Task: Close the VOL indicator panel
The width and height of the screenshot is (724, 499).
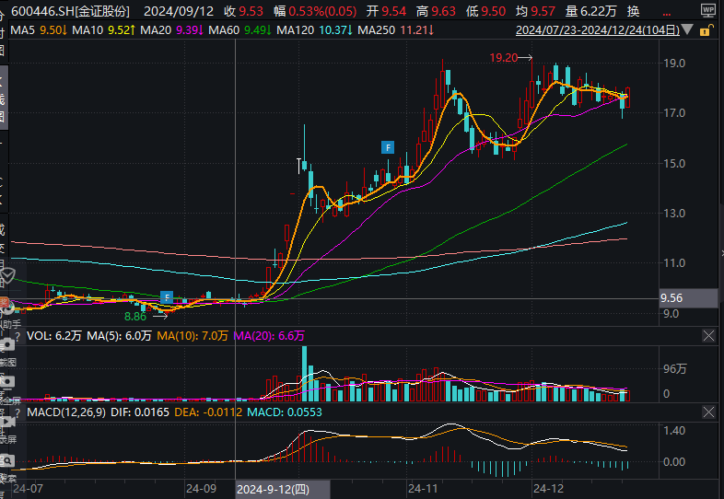Action: [708, 336]
